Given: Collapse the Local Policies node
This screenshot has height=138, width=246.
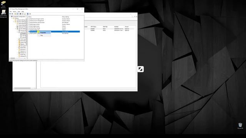Looking at the screenshot, I should point(17,32).
